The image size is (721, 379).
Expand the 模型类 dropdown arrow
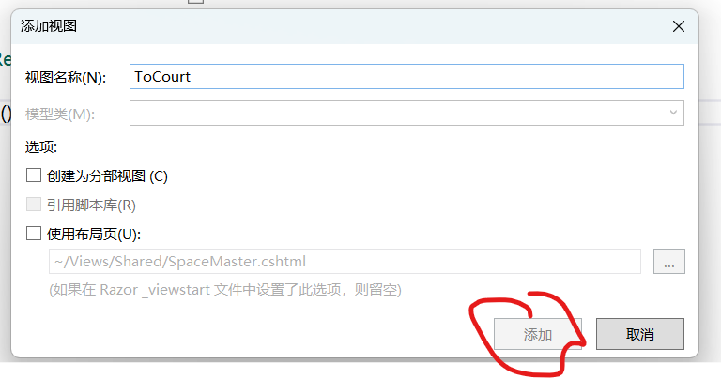[x=673, y=113]
